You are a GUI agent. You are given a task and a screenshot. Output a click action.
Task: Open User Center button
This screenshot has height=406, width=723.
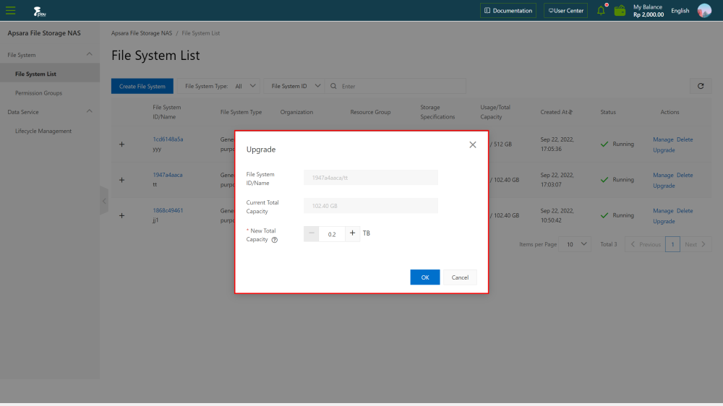pyautogui.click(x=565, y=11)
